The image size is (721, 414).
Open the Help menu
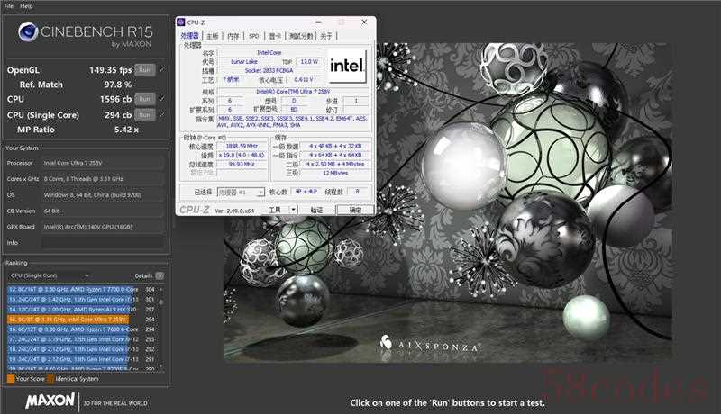pos(27,5)
